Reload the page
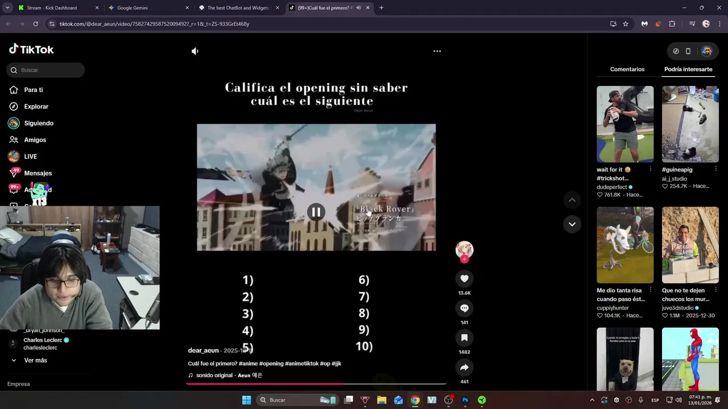This screenshot has width=728, height=409. tap(35, 24)
